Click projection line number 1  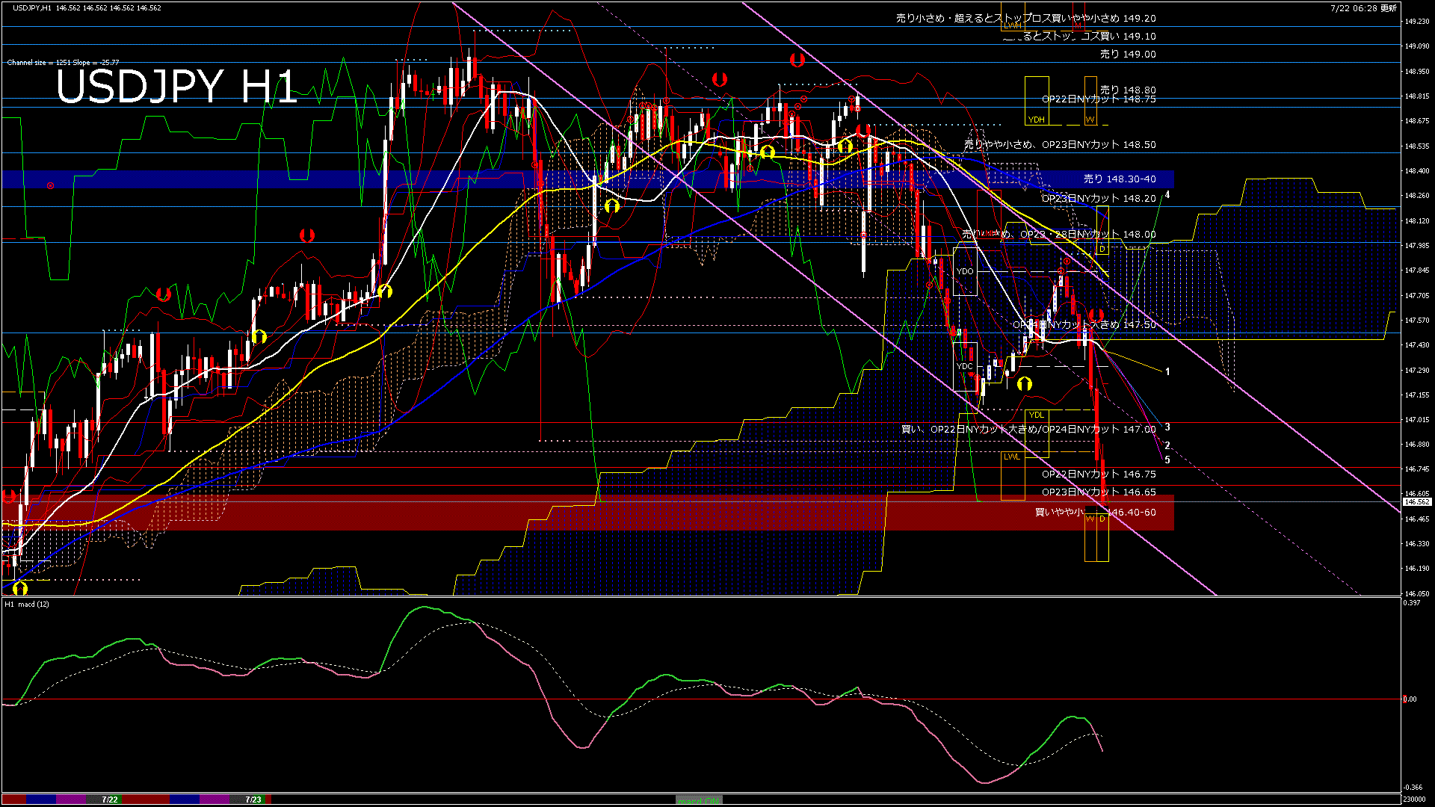(1167, 371)
